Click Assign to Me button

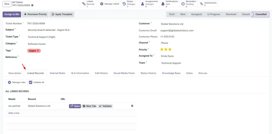tap(12, 14)
